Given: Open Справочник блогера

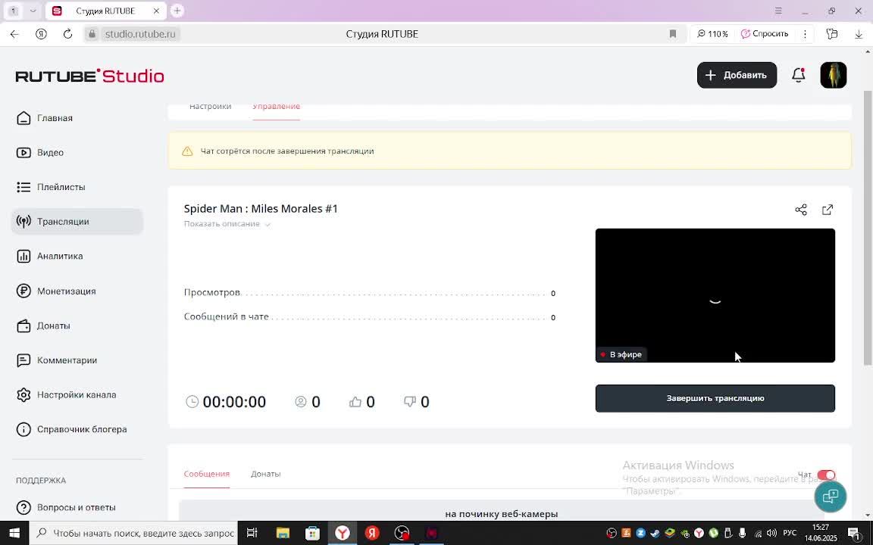Looking at the screenshot, I should pos(82,429).
